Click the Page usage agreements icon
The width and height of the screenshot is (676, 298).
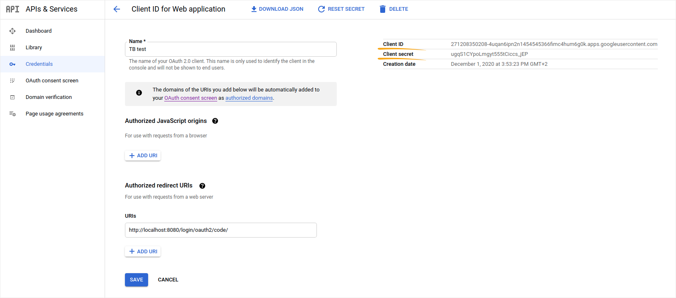pos(12,114)
